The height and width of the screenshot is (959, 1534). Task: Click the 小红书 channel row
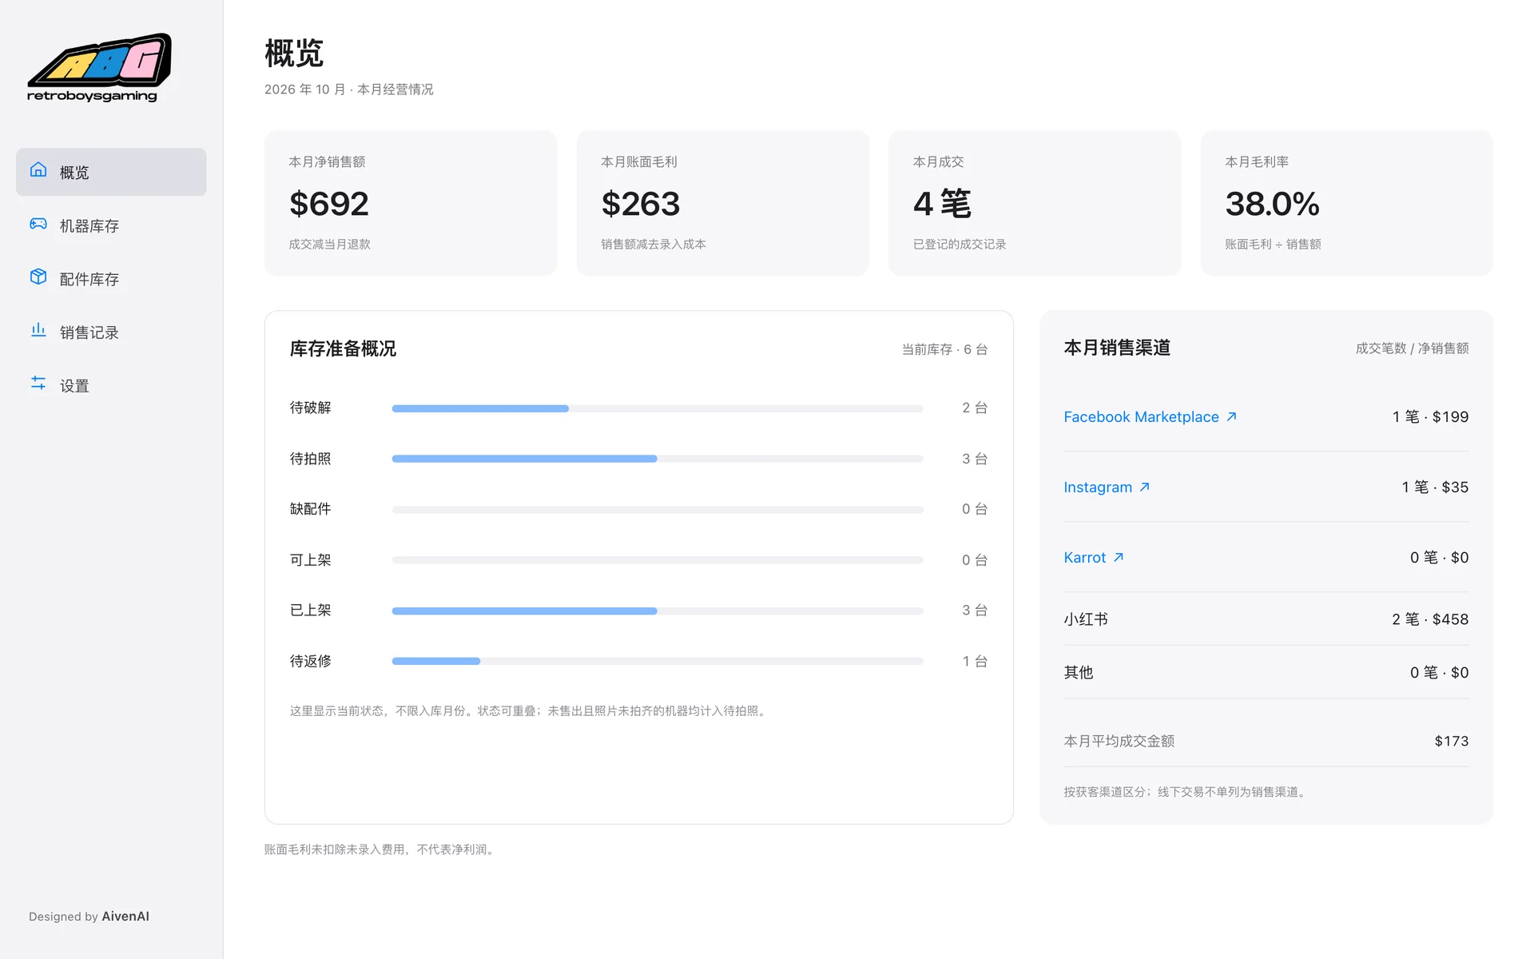[1266, 619]
